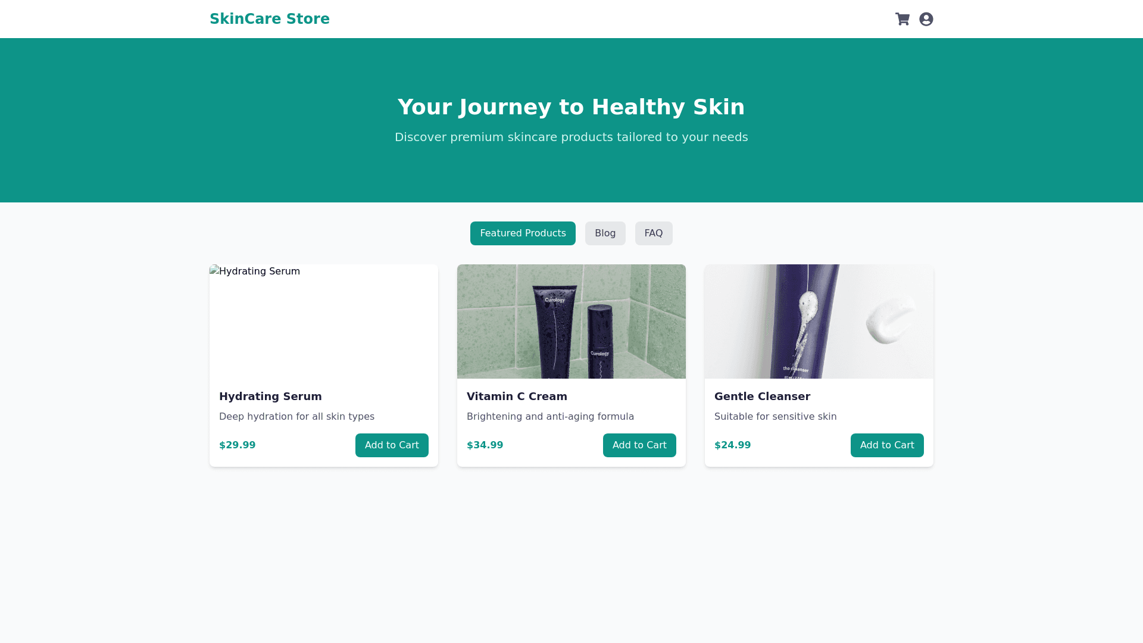
Task: Click the $34.99 price label
Action: (485, 445)
